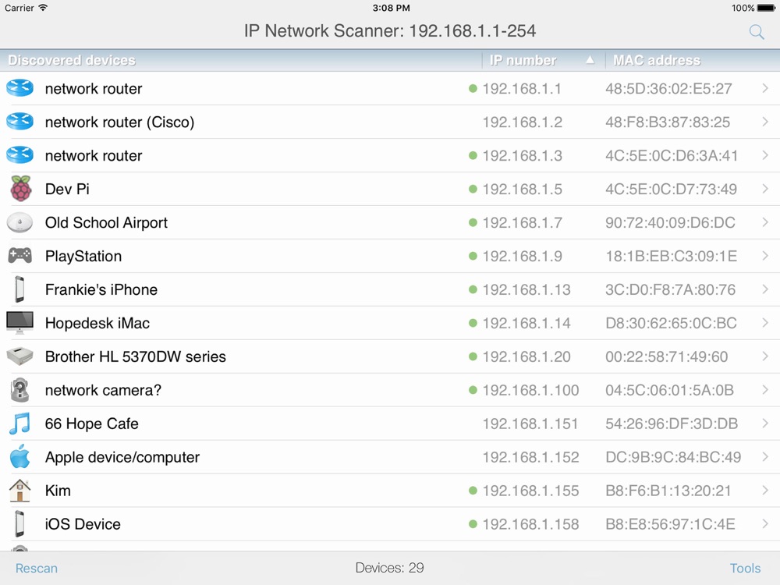Image resolution: width=780 pixels, height=585 pixels.
Task: Click router icon for 192.168.1.1
Action: pos(20,88)
